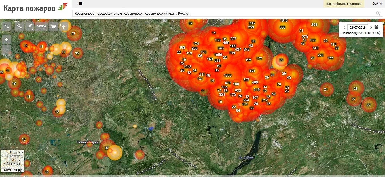Select the fire cluster labeled 611
This screenshot has height=177, width=385.
coord(245,104)
